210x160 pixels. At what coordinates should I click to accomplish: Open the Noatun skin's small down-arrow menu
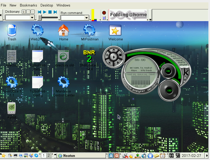click(184, 81)
